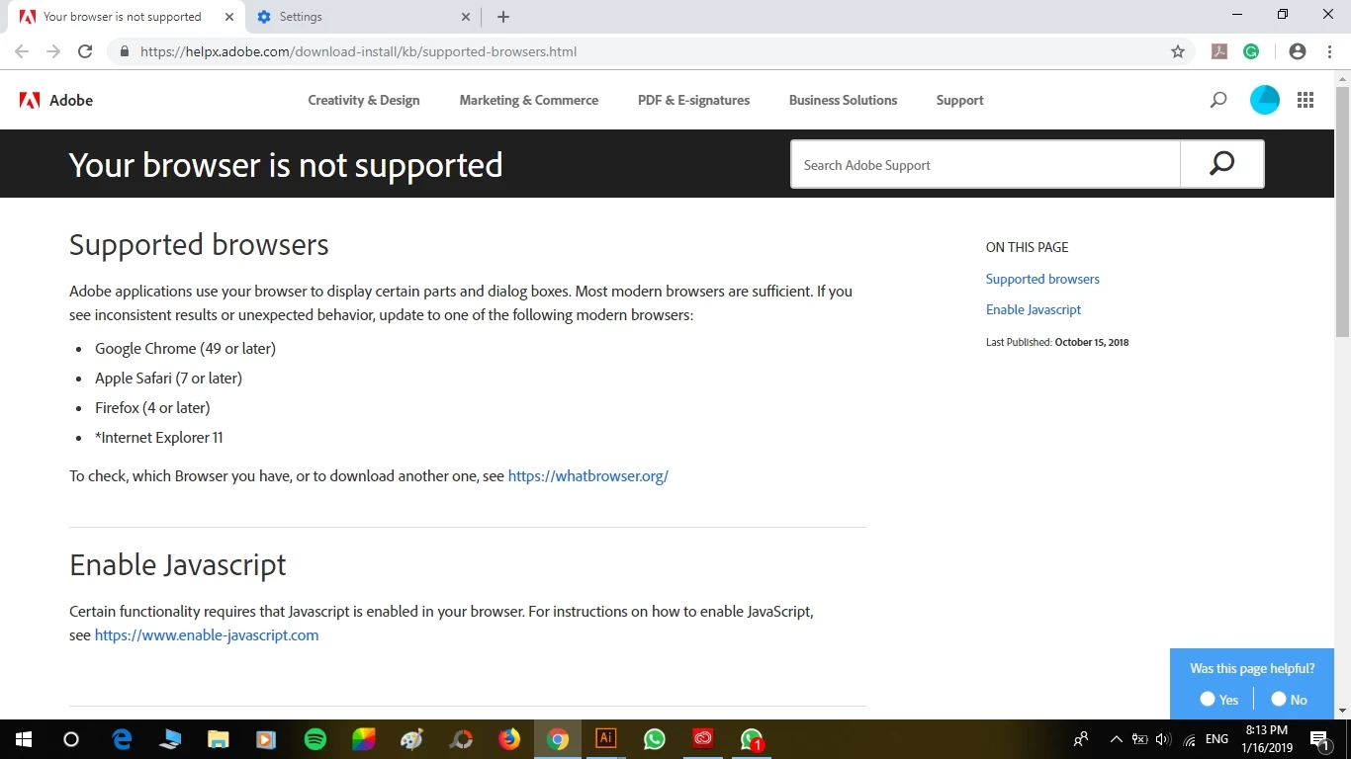Click the 'Last Published: October 15, 2018' text

tap(1057, 342)
